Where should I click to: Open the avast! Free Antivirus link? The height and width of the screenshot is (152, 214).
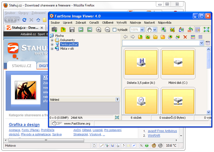(x=162, y=131)
